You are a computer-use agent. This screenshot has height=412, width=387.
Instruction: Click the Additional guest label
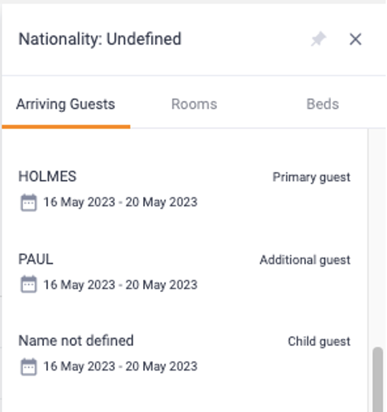(x=305, y=260)
